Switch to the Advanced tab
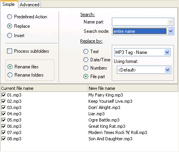 click(29, 5)
